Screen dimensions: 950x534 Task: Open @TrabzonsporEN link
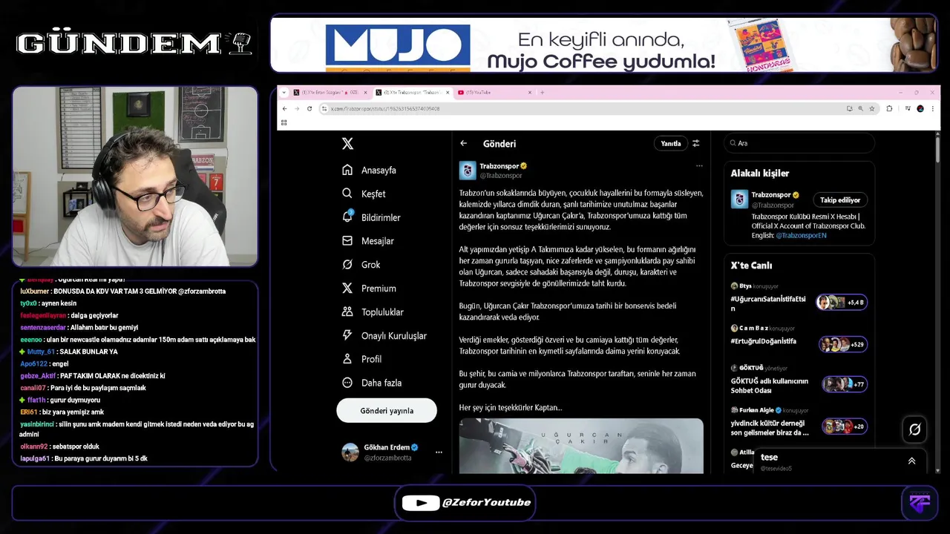[x=801, y=235]
